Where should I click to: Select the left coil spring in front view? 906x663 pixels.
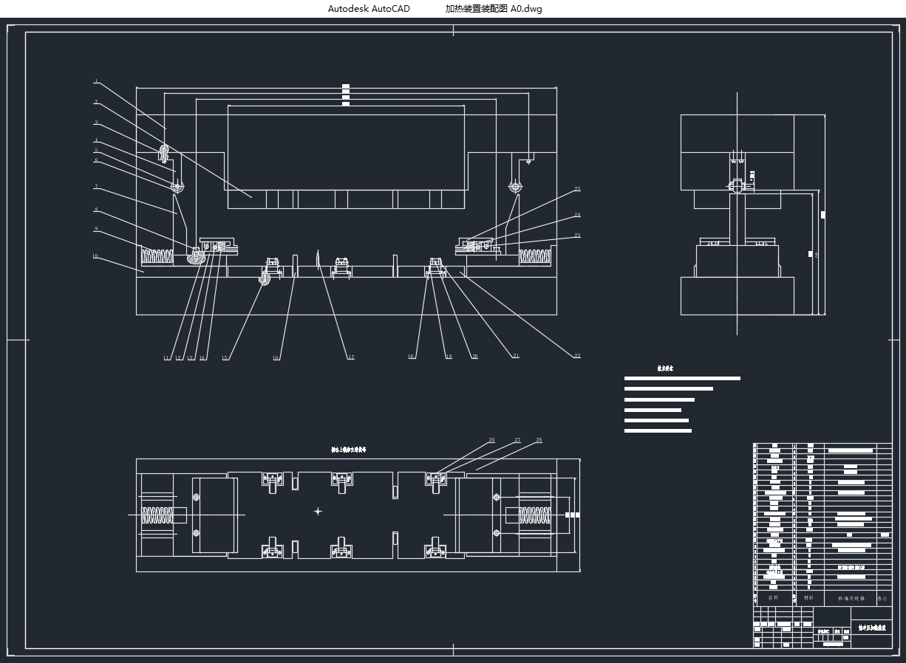[157, 257]
